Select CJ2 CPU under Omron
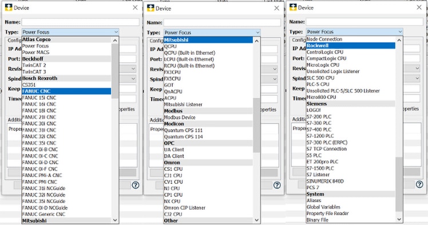The height and width of the screenshot is (225, 428). tap(173, 214)
